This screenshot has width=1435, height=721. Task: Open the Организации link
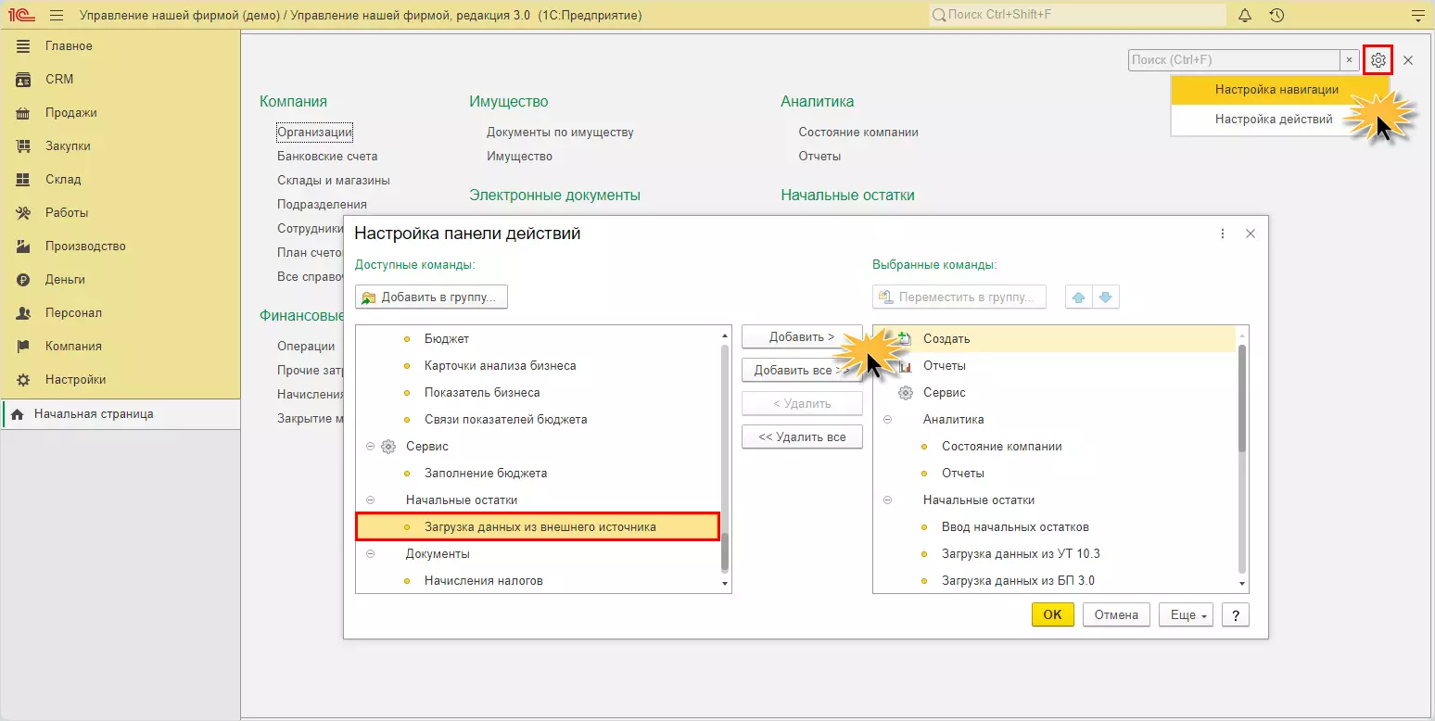(x=315, y=133)
